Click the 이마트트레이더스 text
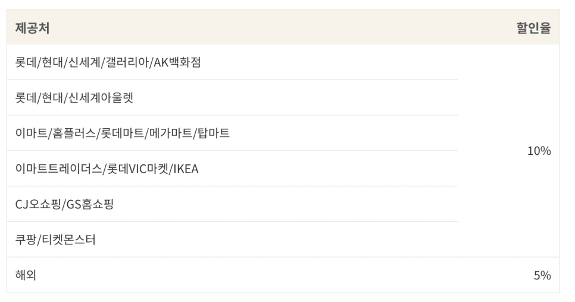The width and height of the screenshot is (575, 302). pos(58,169)
